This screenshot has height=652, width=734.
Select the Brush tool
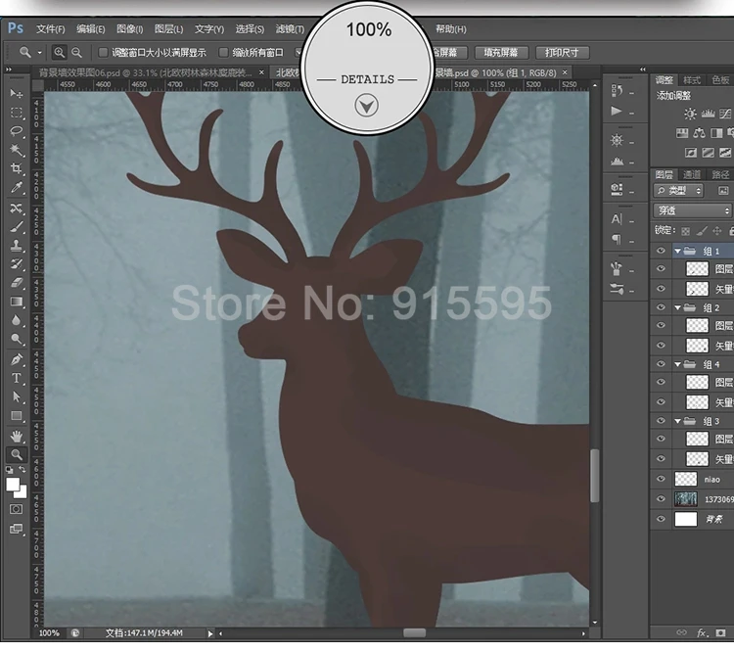(17, 227)
